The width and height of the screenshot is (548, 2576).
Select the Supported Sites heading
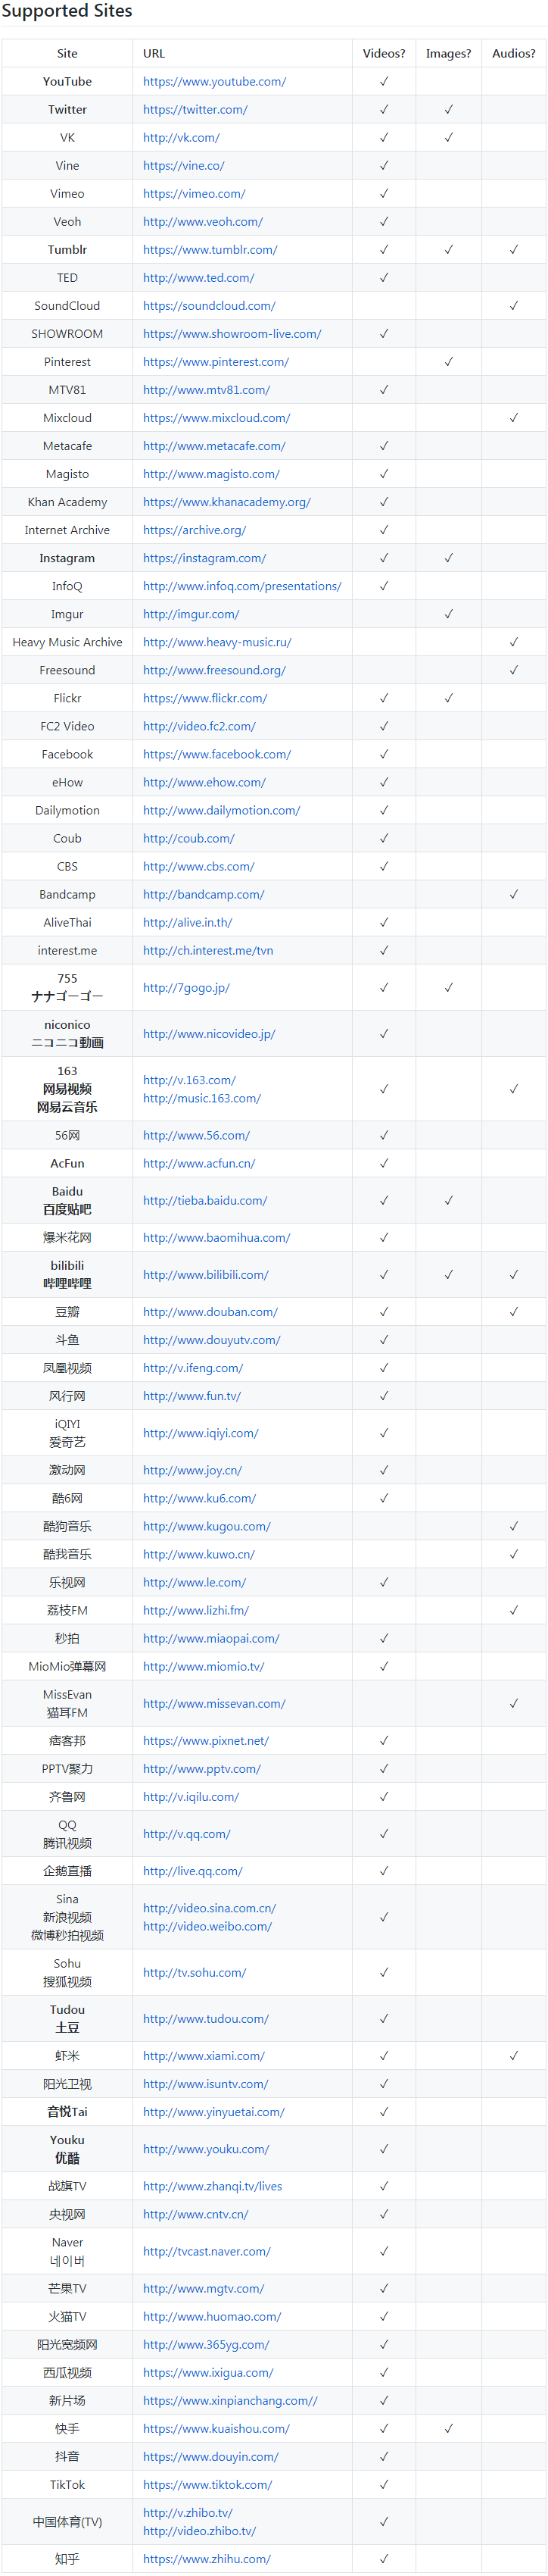pyautogui.click(x=67, y=11)
